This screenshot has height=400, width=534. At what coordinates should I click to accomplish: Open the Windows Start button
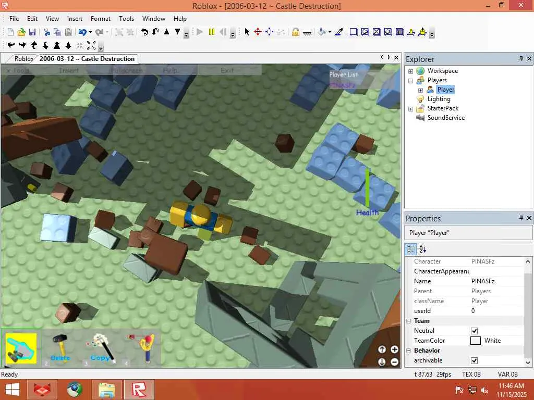13,390
